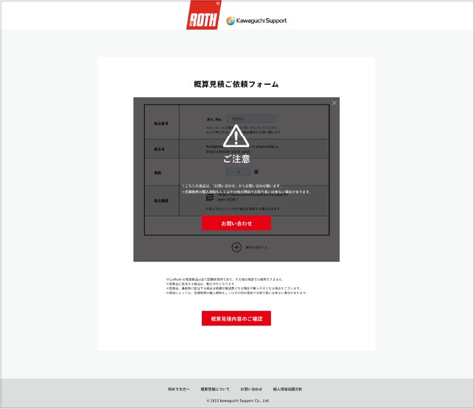Screen dimensions: 474x409
Task: Click the external link icon in the product confirmation row
Action: click(x=210, y=197)
